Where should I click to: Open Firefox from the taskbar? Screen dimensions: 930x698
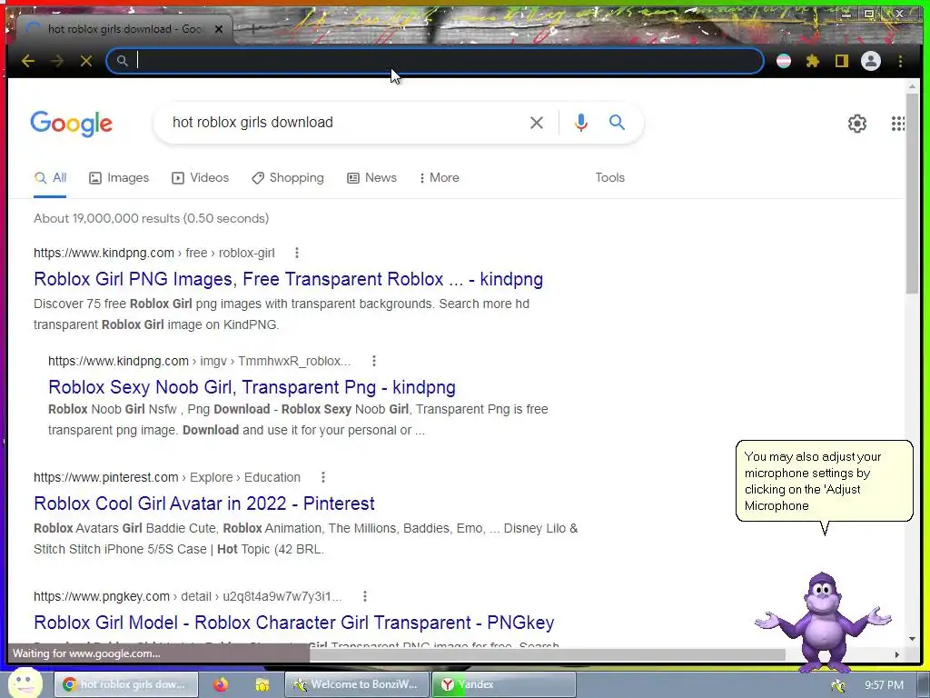[222, 684]
